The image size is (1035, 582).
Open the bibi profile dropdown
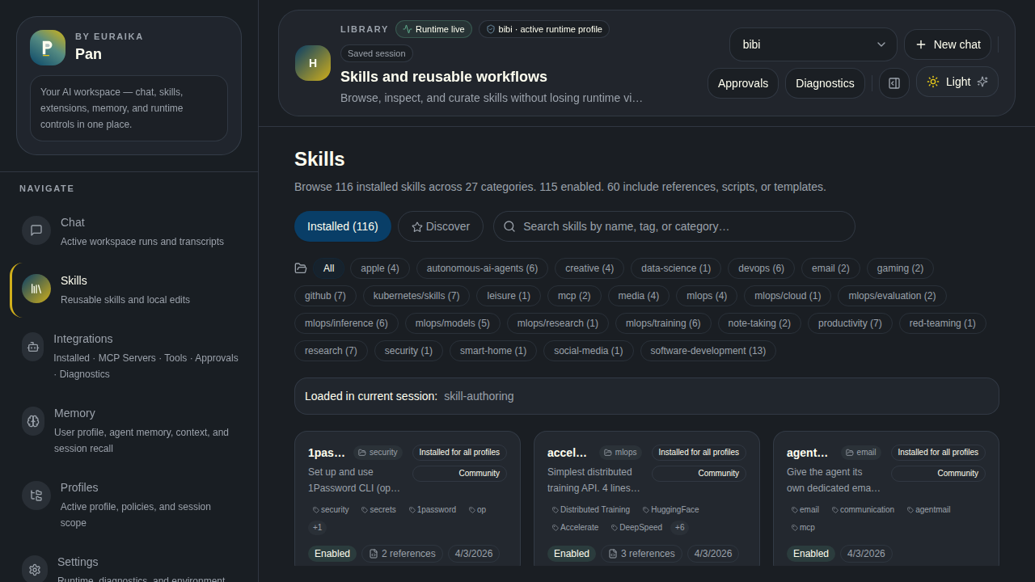point(813,44)
